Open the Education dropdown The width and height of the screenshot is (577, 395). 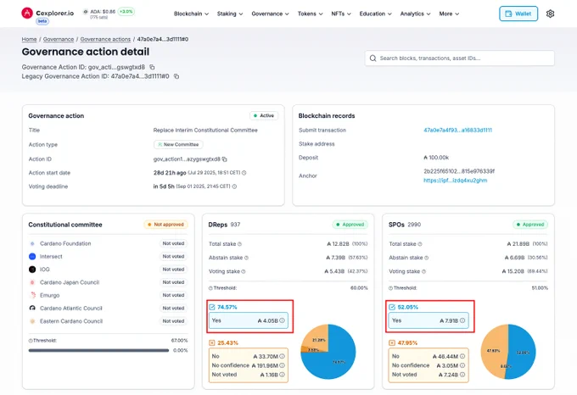375,14
